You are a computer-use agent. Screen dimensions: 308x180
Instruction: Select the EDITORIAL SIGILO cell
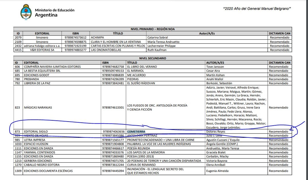pyautogui.click(x=36, y=131)
